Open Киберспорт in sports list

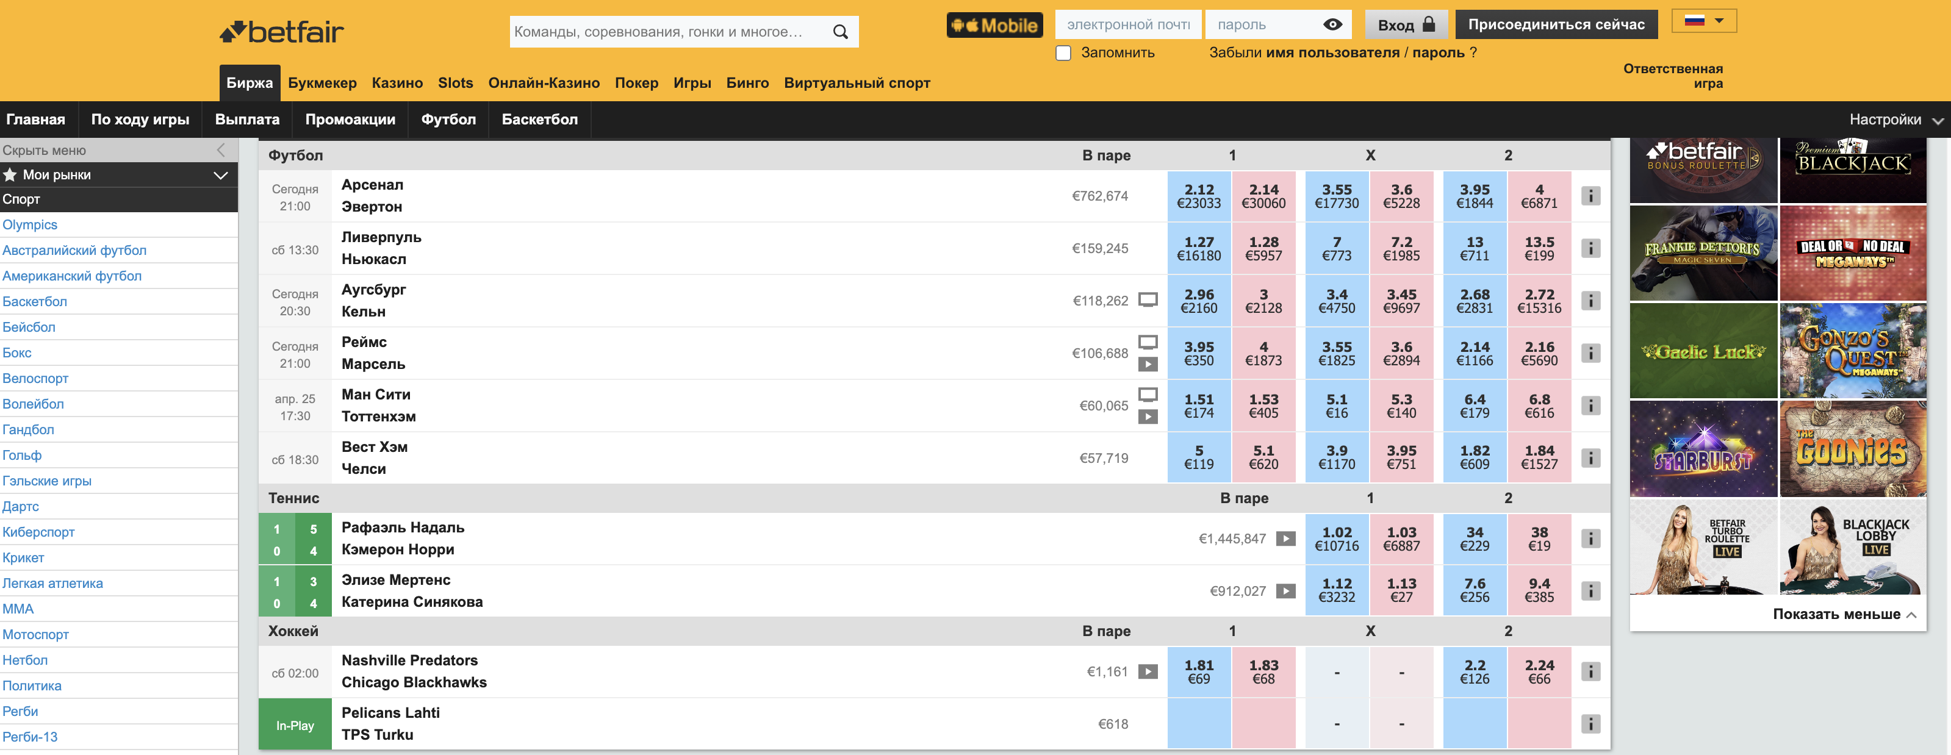(x=38, y=532)
